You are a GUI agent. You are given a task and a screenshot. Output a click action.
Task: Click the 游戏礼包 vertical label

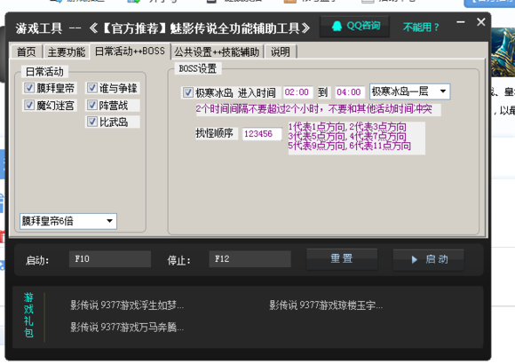coord(28,315)
